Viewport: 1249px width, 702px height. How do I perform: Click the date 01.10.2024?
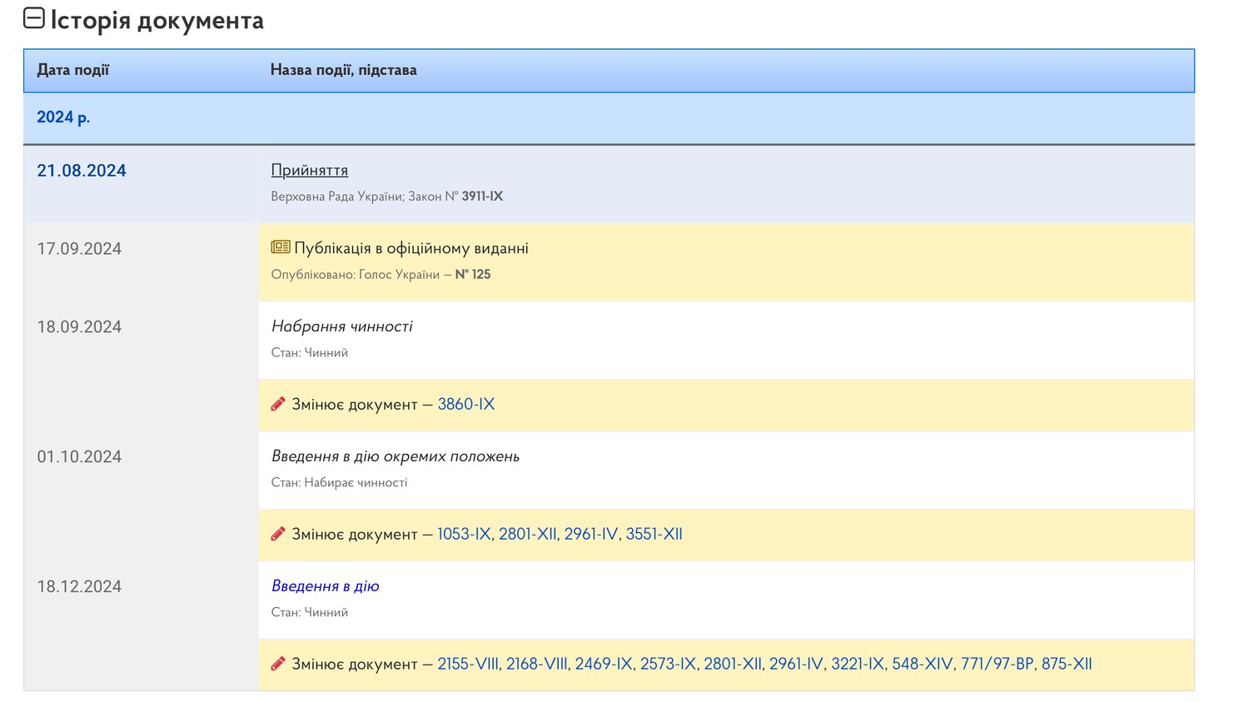click(x=79, y=457)
